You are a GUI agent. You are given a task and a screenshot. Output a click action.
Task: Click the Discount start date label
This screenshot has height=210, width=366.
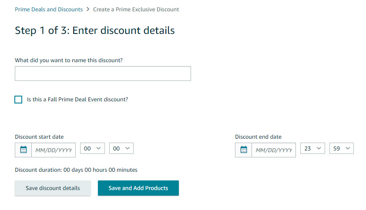(x=39, y=137)
